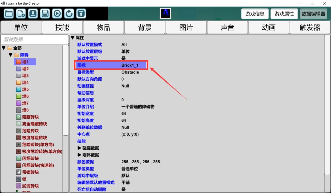331x193 pixels.
Task: Click the download/import toolbar icon
Action: (x=33, y=14)
